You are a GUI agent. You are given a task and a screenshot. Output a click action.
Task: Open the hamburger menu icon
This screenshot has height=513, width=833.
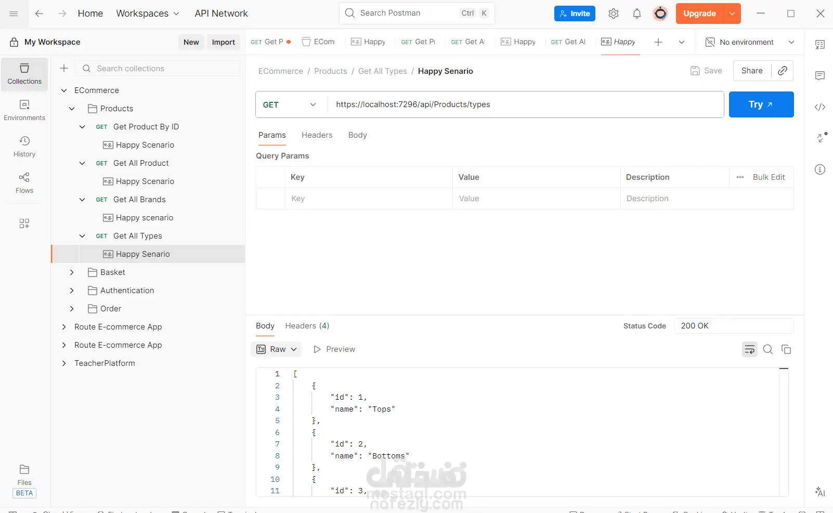click(14, 14)
